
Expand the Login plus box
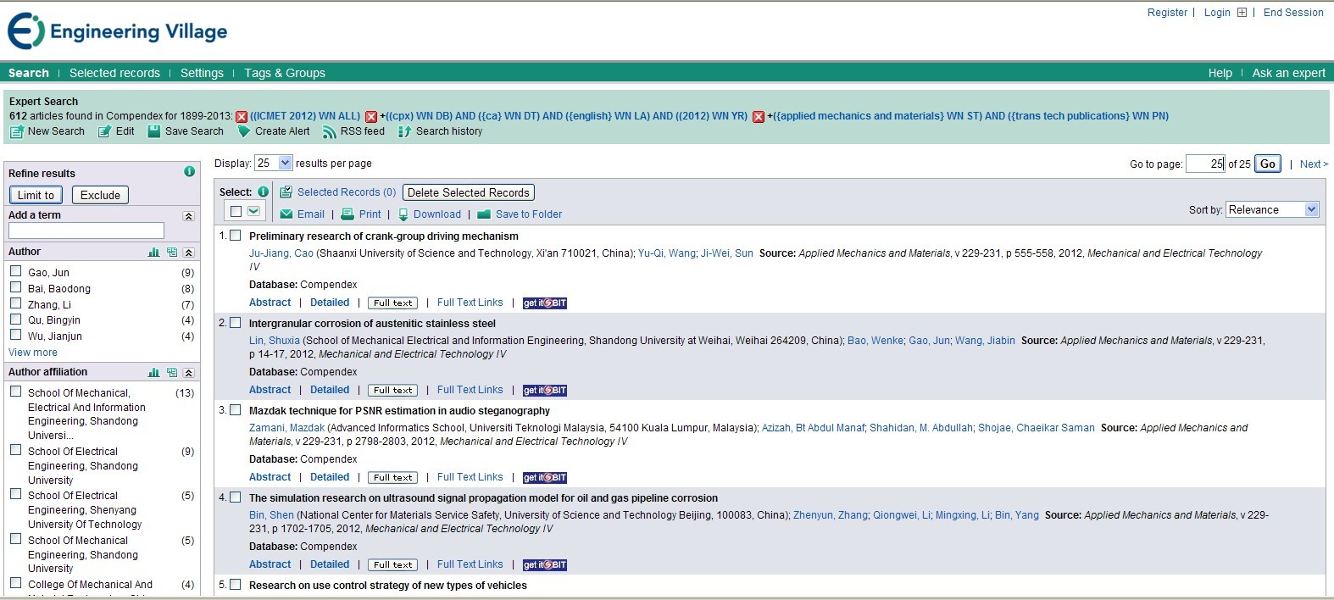tap(1242, 13)
